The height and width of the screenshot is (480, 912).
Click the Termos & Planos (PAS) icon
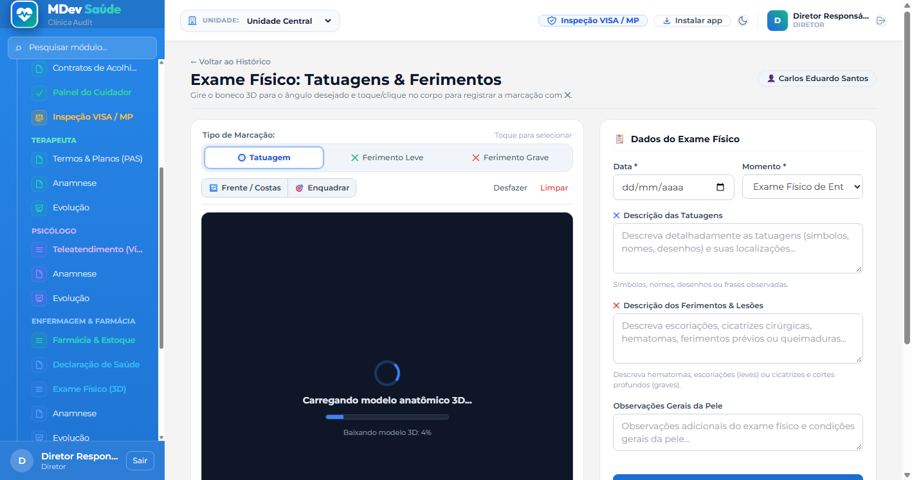pos(39,159)
